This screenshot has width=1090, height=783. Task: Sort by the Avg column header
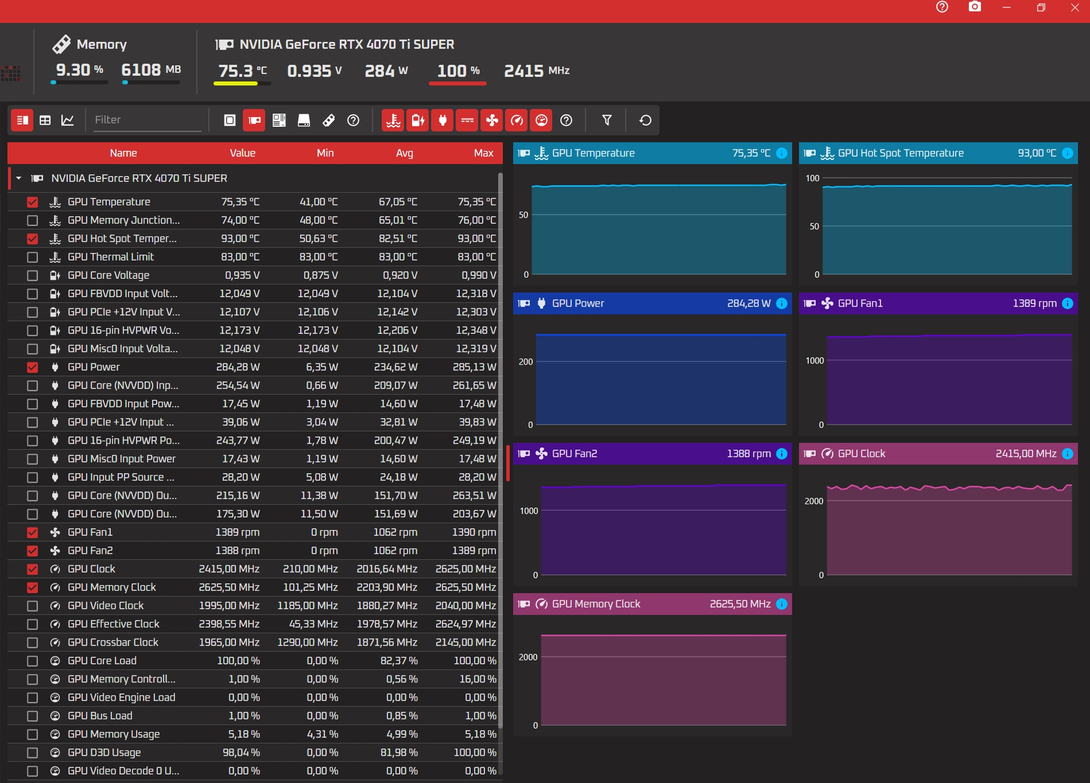tap(404, 153)
